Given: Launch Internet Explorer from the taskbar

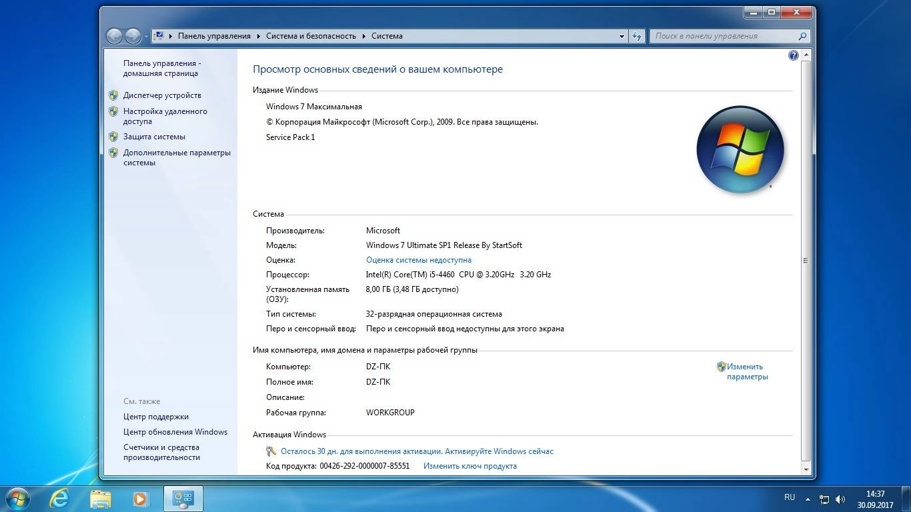Looking at the screenshot, I should tap(59, 498).
